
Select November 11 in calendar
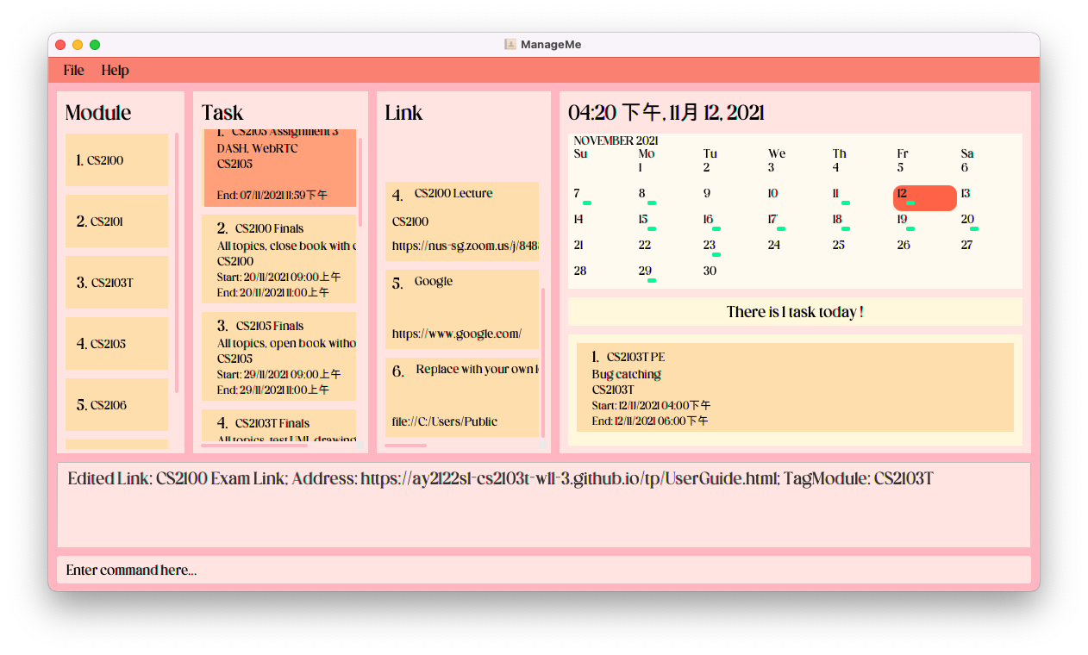pos(836,194)
